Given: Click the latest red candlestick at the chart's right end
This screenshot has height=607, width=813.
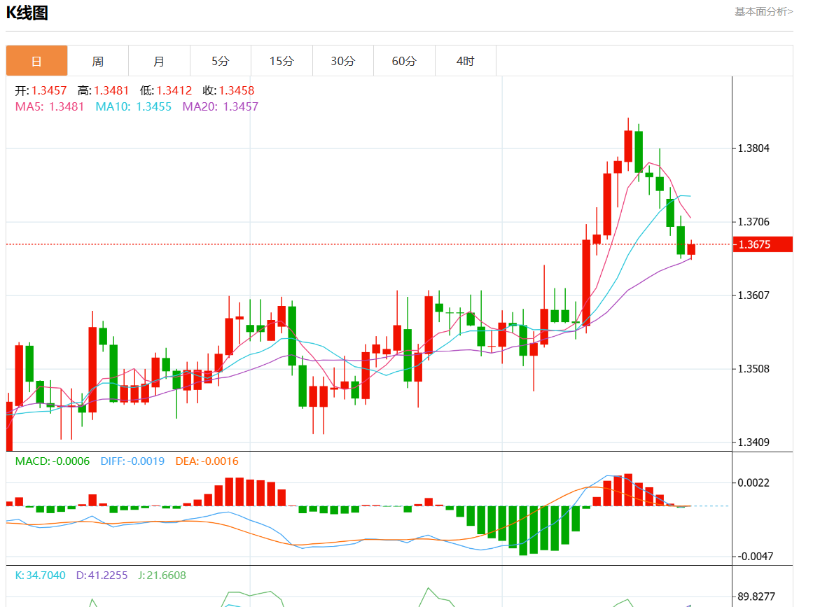Looking at the screenshot, I should click(x=691, y=249).
